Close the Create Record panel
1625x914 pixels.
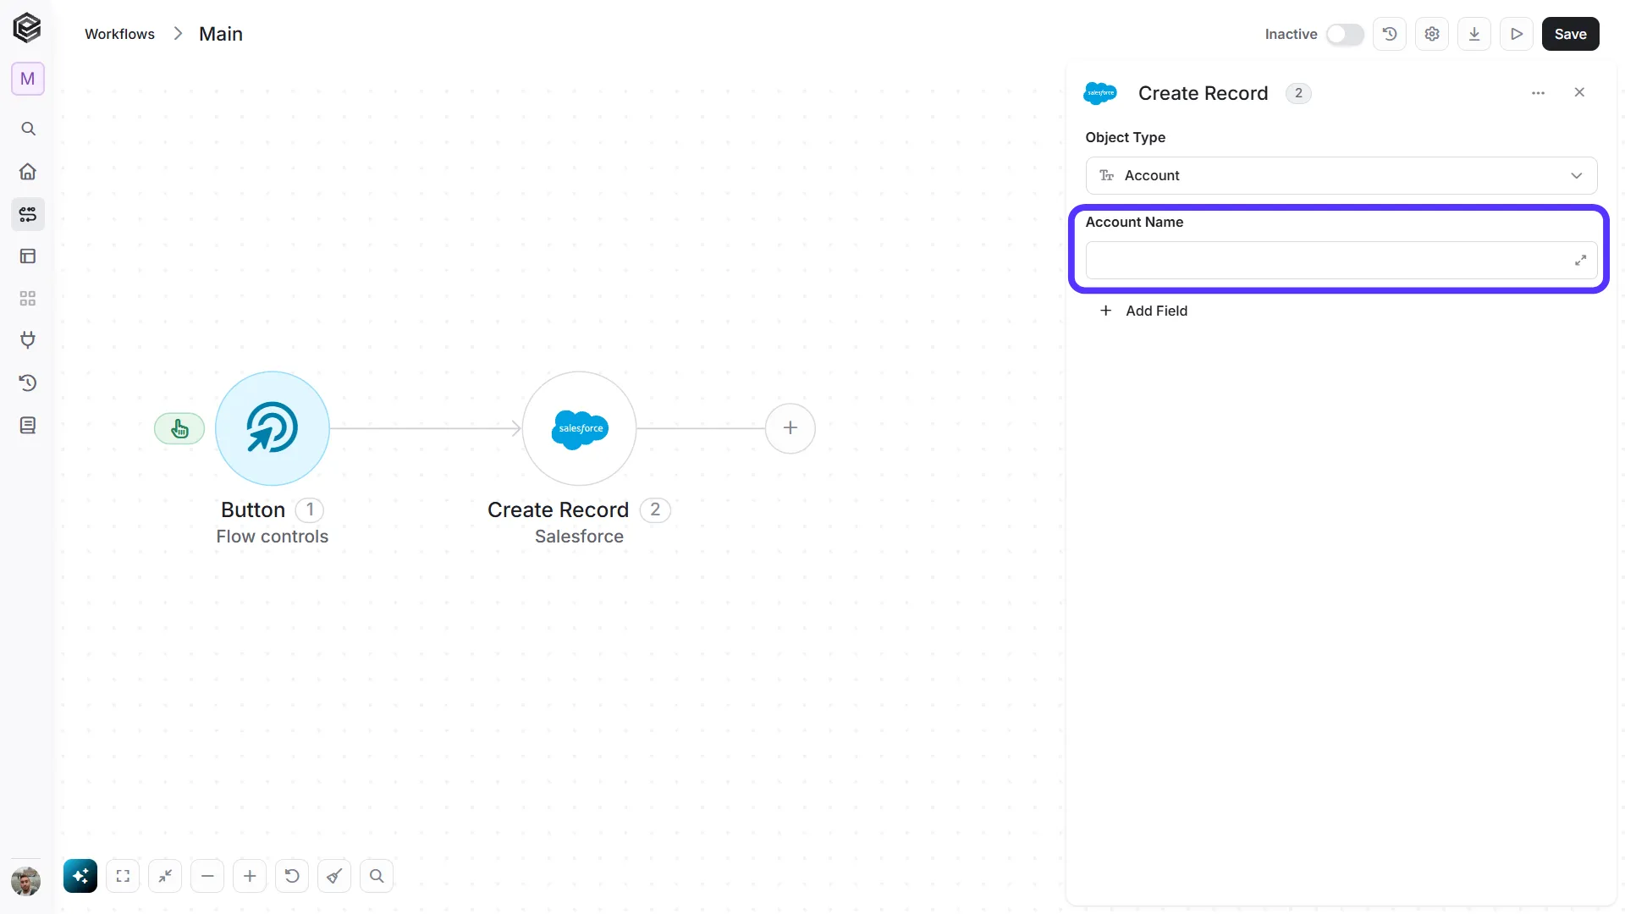(x=1579, y=92)
